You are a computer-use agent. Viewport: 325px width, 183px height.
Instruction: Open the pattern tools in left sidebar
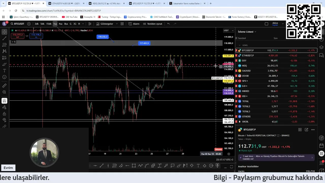pos(4,51)
